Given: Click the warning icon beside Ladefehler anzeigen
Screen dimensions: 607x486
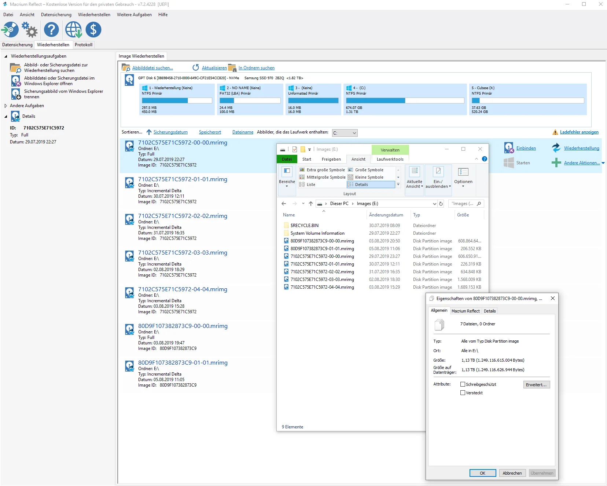Looking at the screenshot, I should (x=555, y=132).
